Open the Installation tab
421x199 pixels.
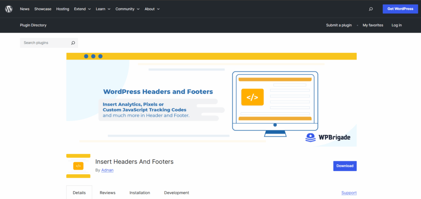tap(140, 192)
